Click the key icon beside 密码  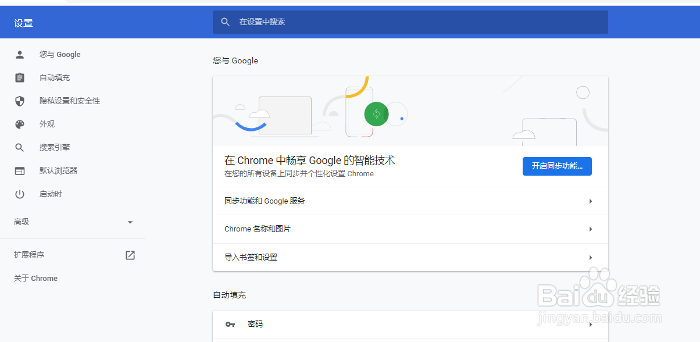pos(230,325)
